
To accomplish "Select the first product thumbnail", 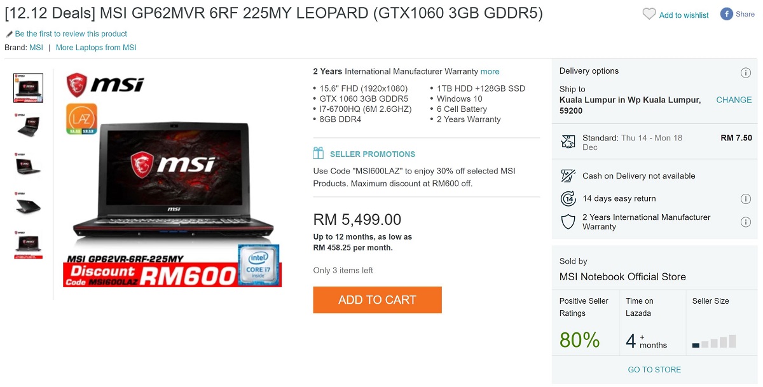I will [29, 88].
